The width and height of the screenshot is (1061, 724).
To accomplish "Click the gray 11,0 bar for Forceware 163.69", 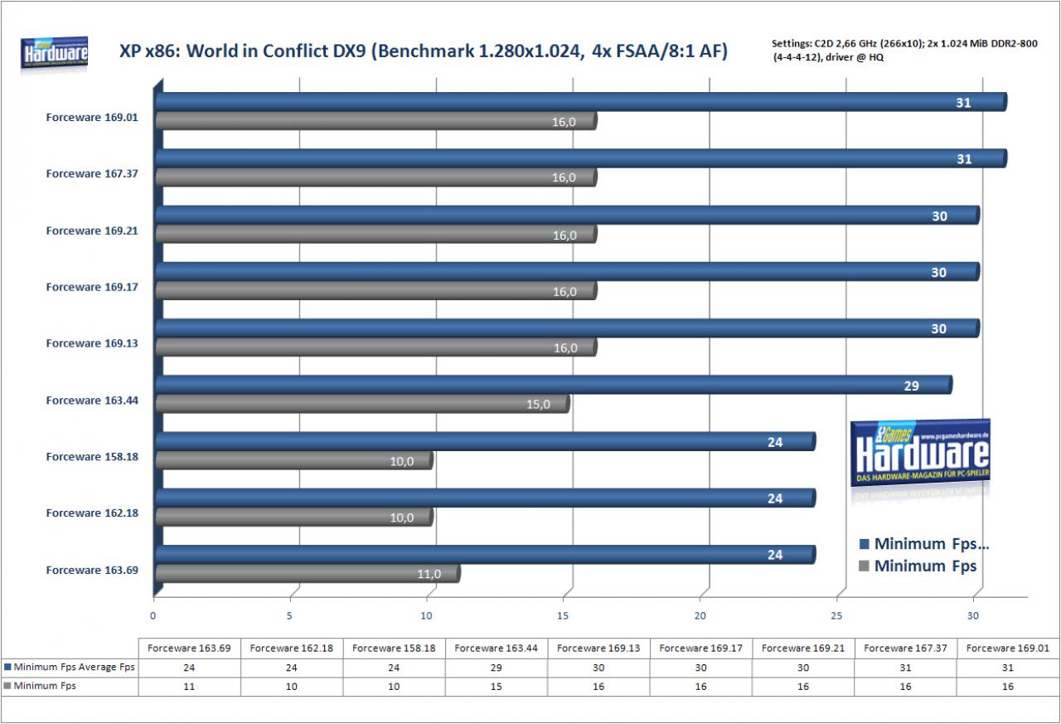I will 308,574.
